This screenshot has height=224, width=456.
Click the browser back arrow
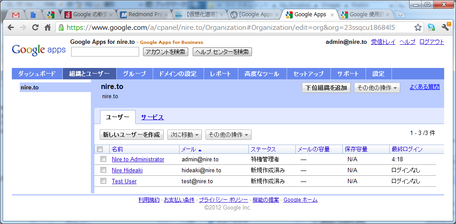tap(11, 28)
